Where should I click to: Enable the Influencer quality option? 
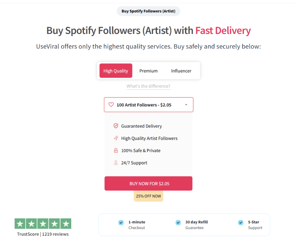click(x=181, y=71)
